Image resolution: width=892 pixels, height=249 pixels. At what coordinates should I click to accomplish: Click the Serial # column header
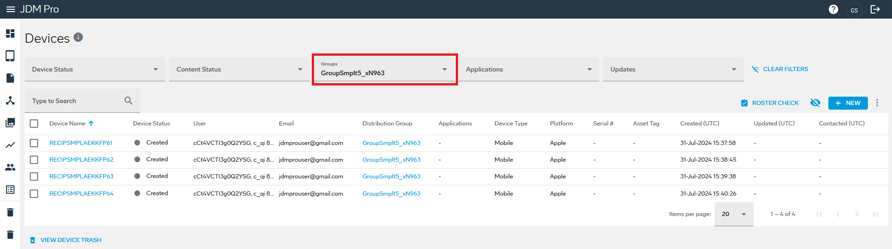click(603, 124)
